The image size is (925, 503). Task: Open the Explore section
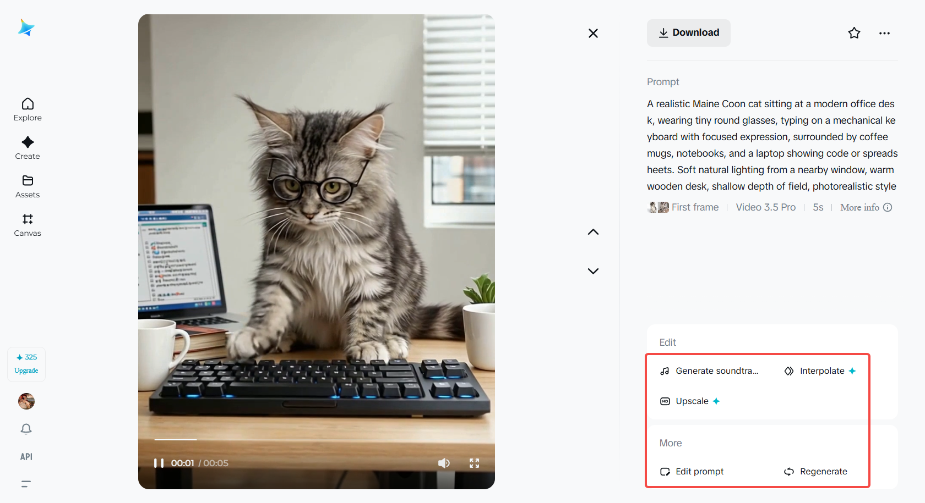coord(27,109)
